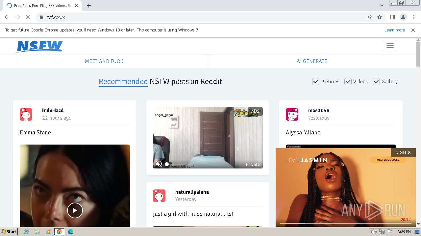This screenshot has width=421, height=236.
Task: Open the system tray volume control
Action: [x=374, y=232]
